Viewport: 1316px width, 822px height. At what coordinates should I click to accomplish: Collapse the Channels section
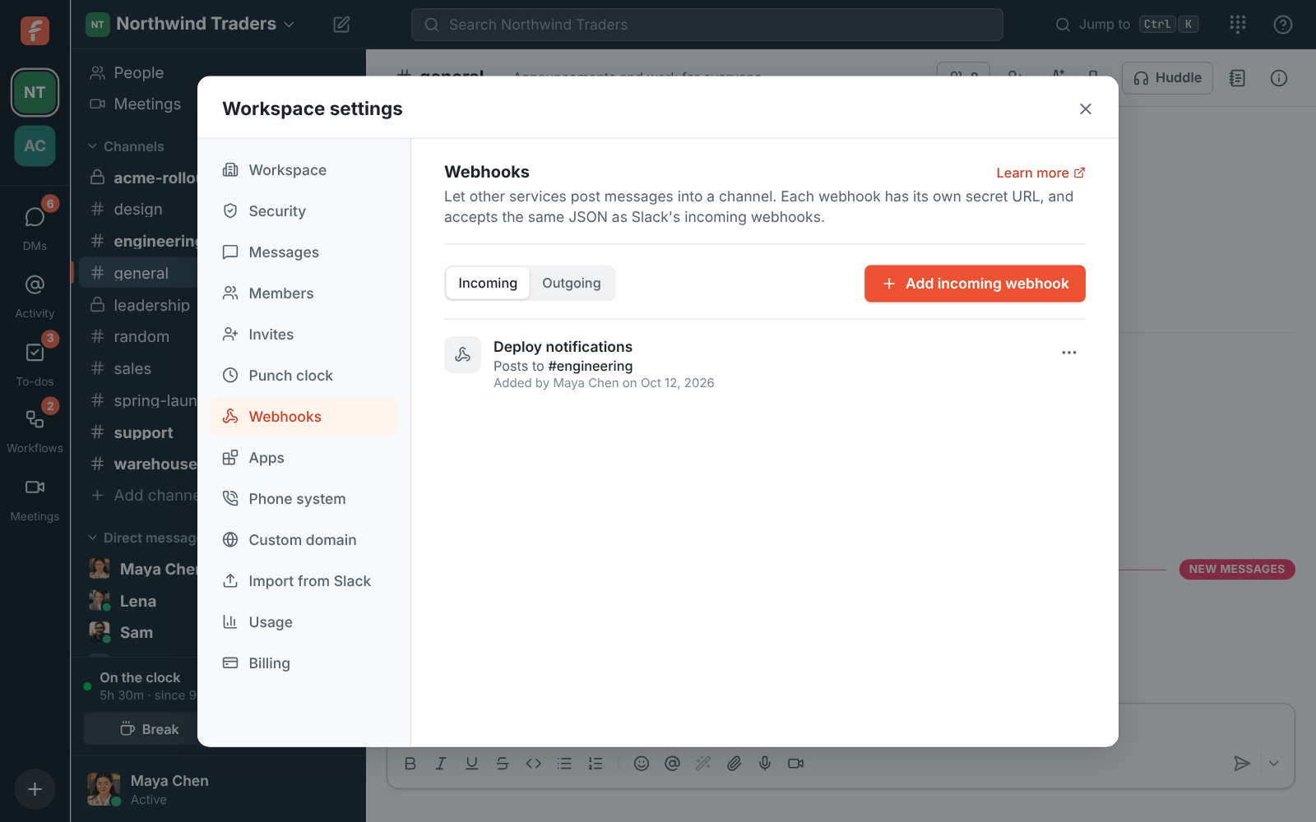point(125,146)
